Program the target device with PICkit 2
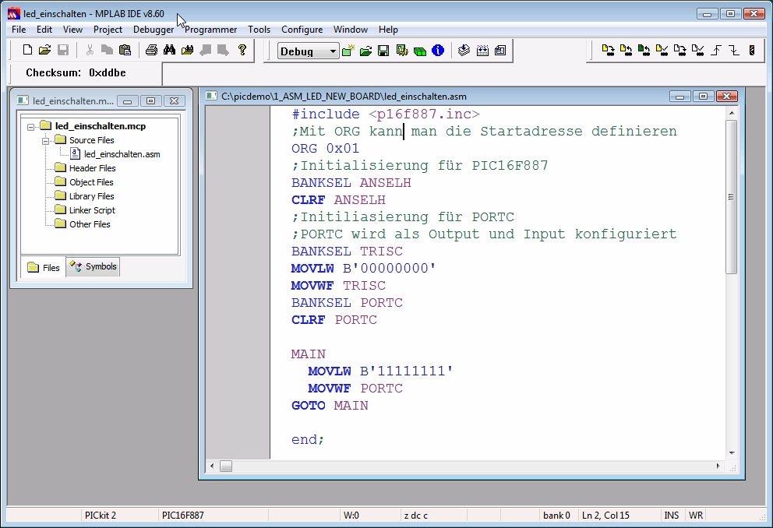This screenshot has height=528, width=773. click(608, 51)
